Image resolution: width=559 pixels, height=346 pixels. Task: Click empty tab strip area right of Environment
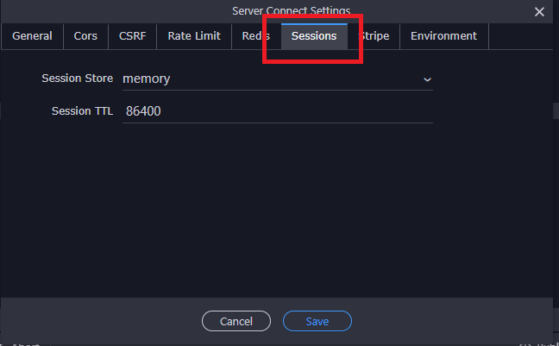520,36
